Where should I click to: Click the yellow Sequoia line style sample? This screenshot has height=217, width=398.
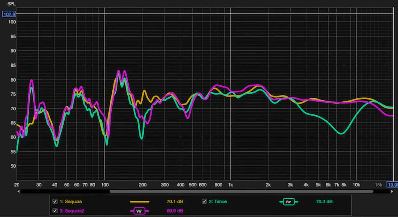(x=140, y=202)
